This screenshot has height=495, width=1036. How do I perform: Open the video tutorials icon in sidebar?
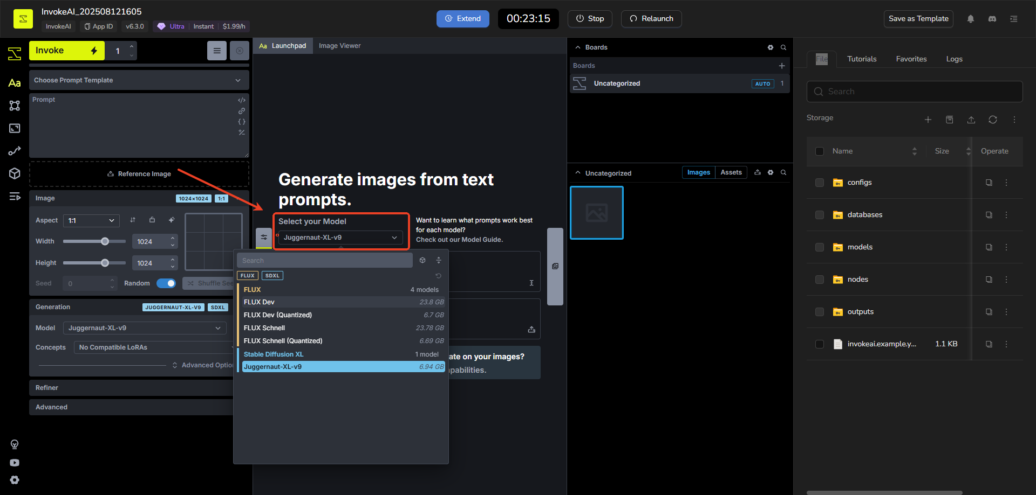(15, 463)
